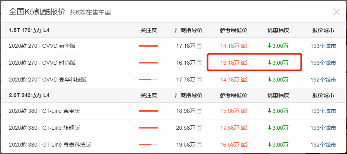Click 2020款 380T GT-Line 尊贵科技版 name
This screenshot has height=154, width=347.
pos(50,145)
